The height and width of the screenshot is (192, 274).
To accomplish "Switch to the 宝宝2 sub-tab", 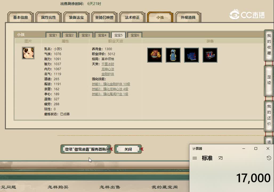I will pyautogui.click(x=69, y=35).
